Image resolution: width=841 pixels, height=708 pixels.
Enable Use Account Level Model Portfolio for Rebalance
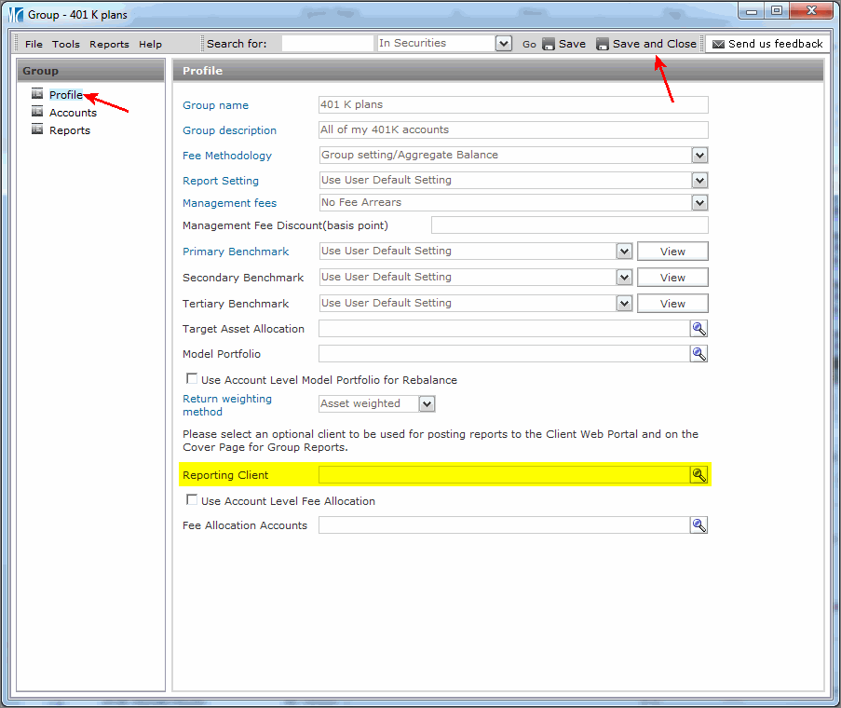click(192, 379)
